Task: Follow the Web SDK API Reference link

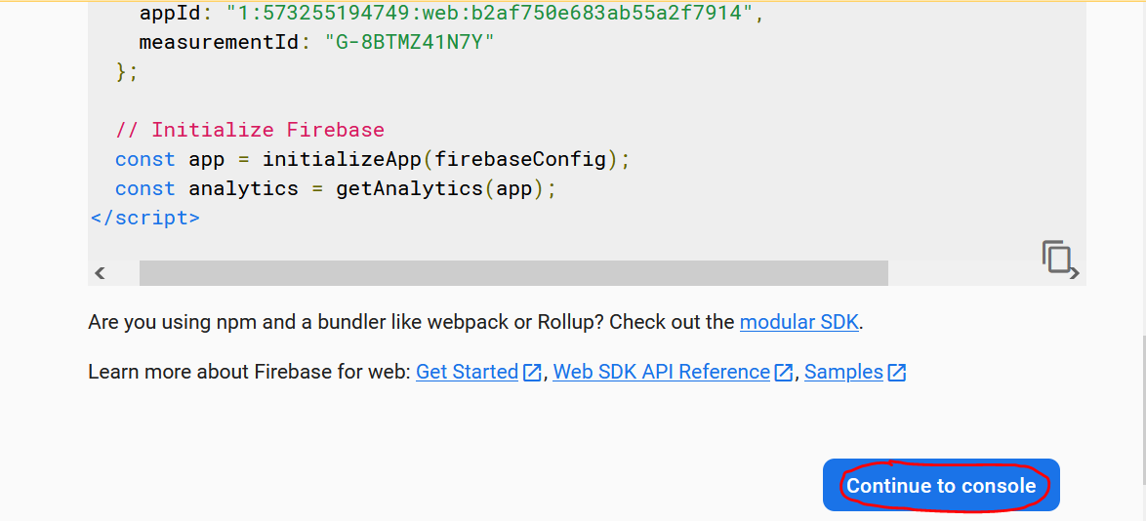Action: coord(661,372)
